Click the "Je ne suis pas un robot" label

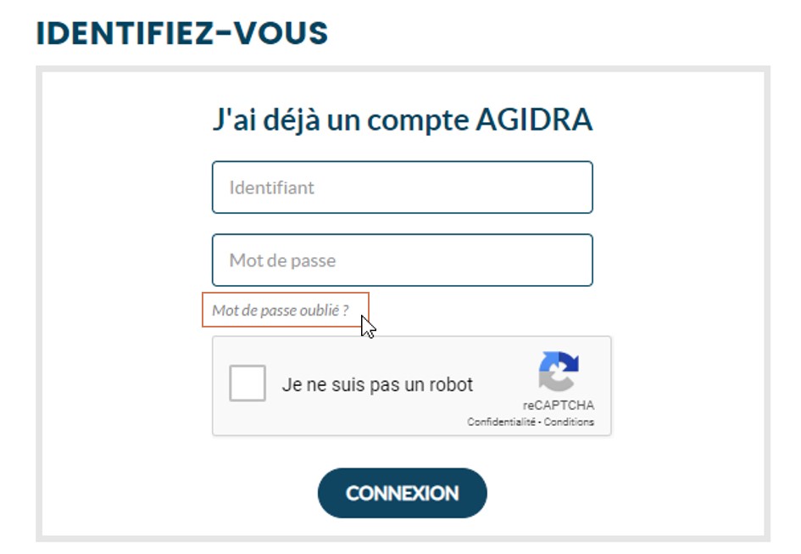coord(377,384)
